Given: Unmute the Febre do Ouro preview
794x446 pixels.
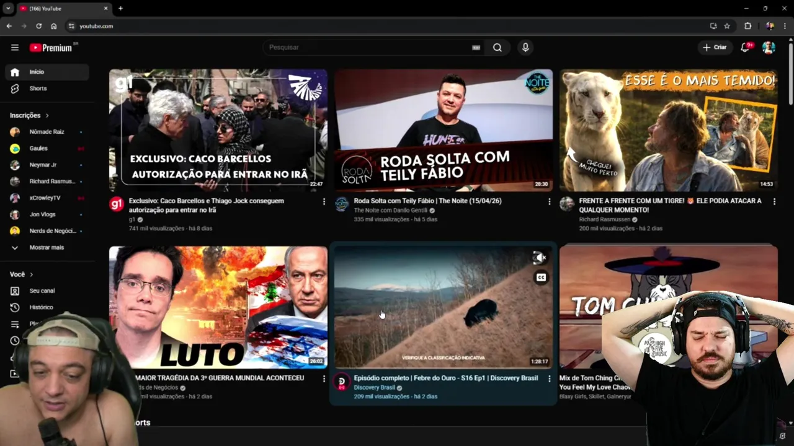Looking at the screenshot, I should 540,258.
